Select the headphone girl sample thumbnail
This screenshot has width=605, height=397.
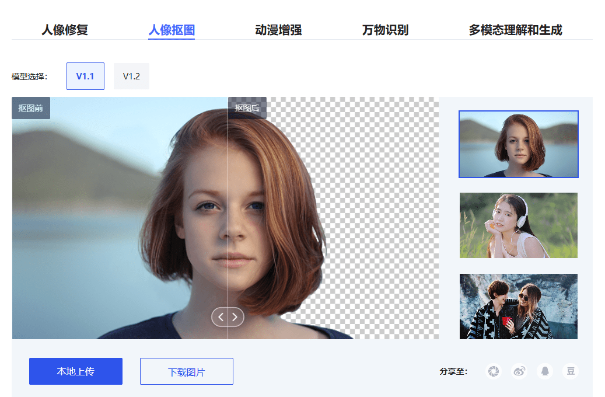[x=518, y=225]
